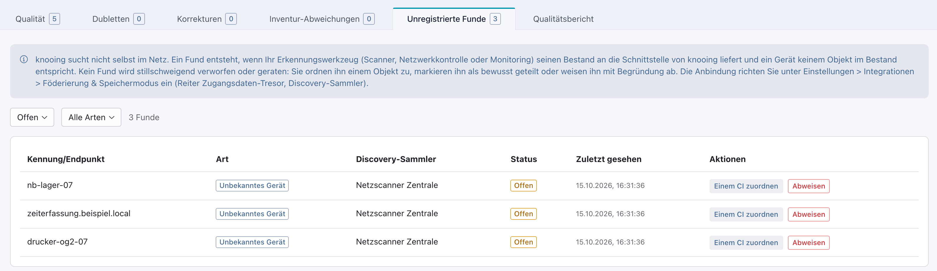Click the Art column header
Screen dimensions: 937x271
tap(222, 159)
